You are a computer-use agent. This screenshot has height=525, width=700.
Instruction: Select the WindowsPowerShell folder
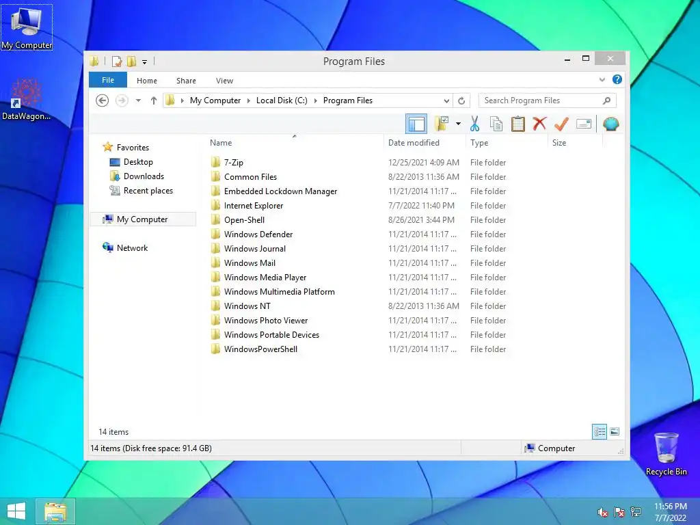[260, 349]
